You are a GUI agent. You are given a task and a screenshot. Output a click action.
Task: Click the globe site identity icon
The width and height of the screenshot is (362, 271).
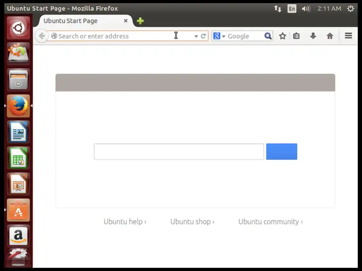tap(54, 36)
